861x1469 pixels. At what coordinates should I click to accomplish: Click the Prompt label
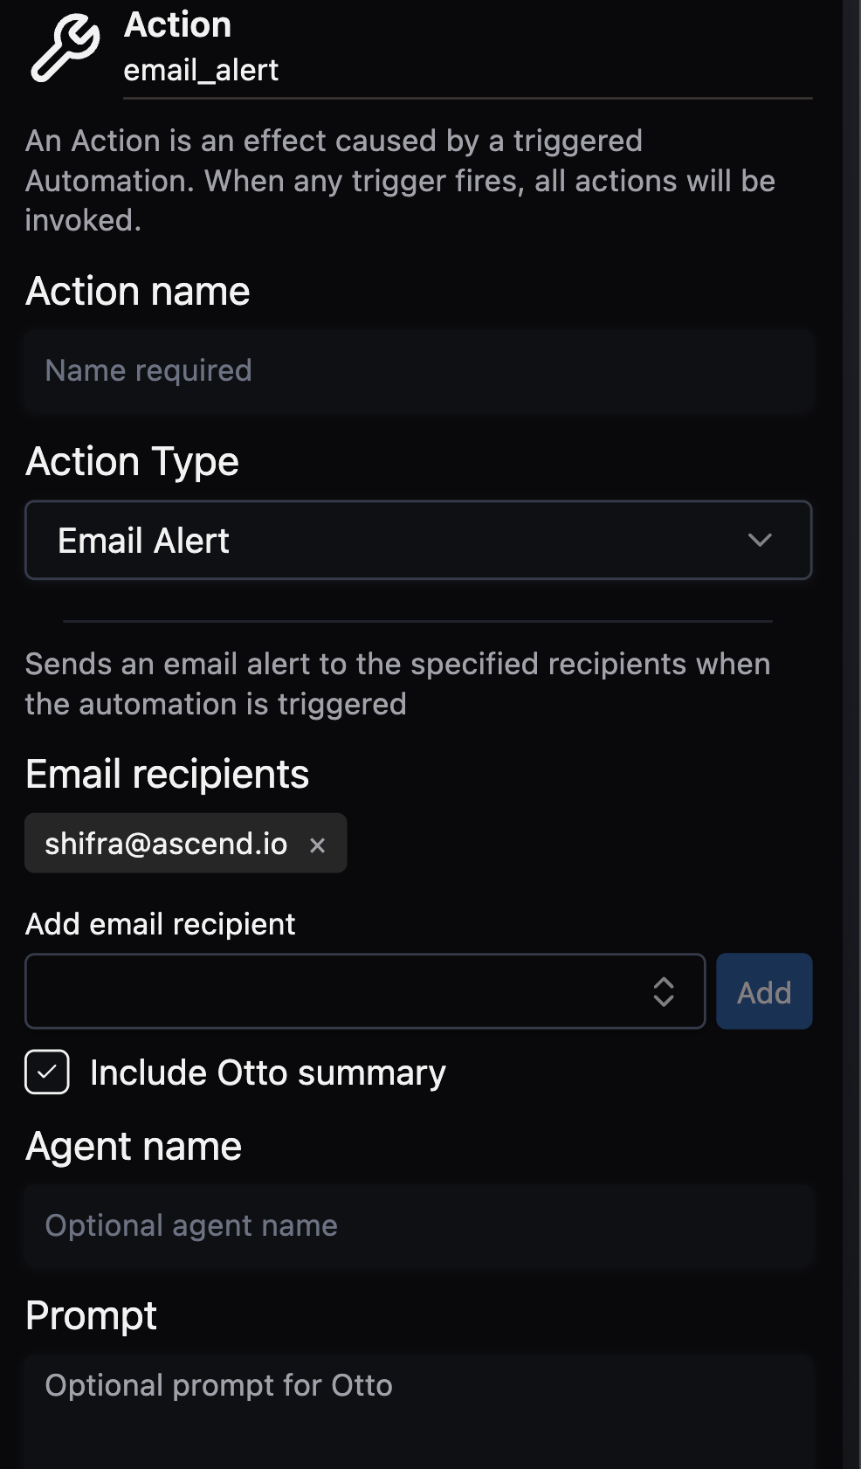pyautogui.click(x=91, y=1315)
